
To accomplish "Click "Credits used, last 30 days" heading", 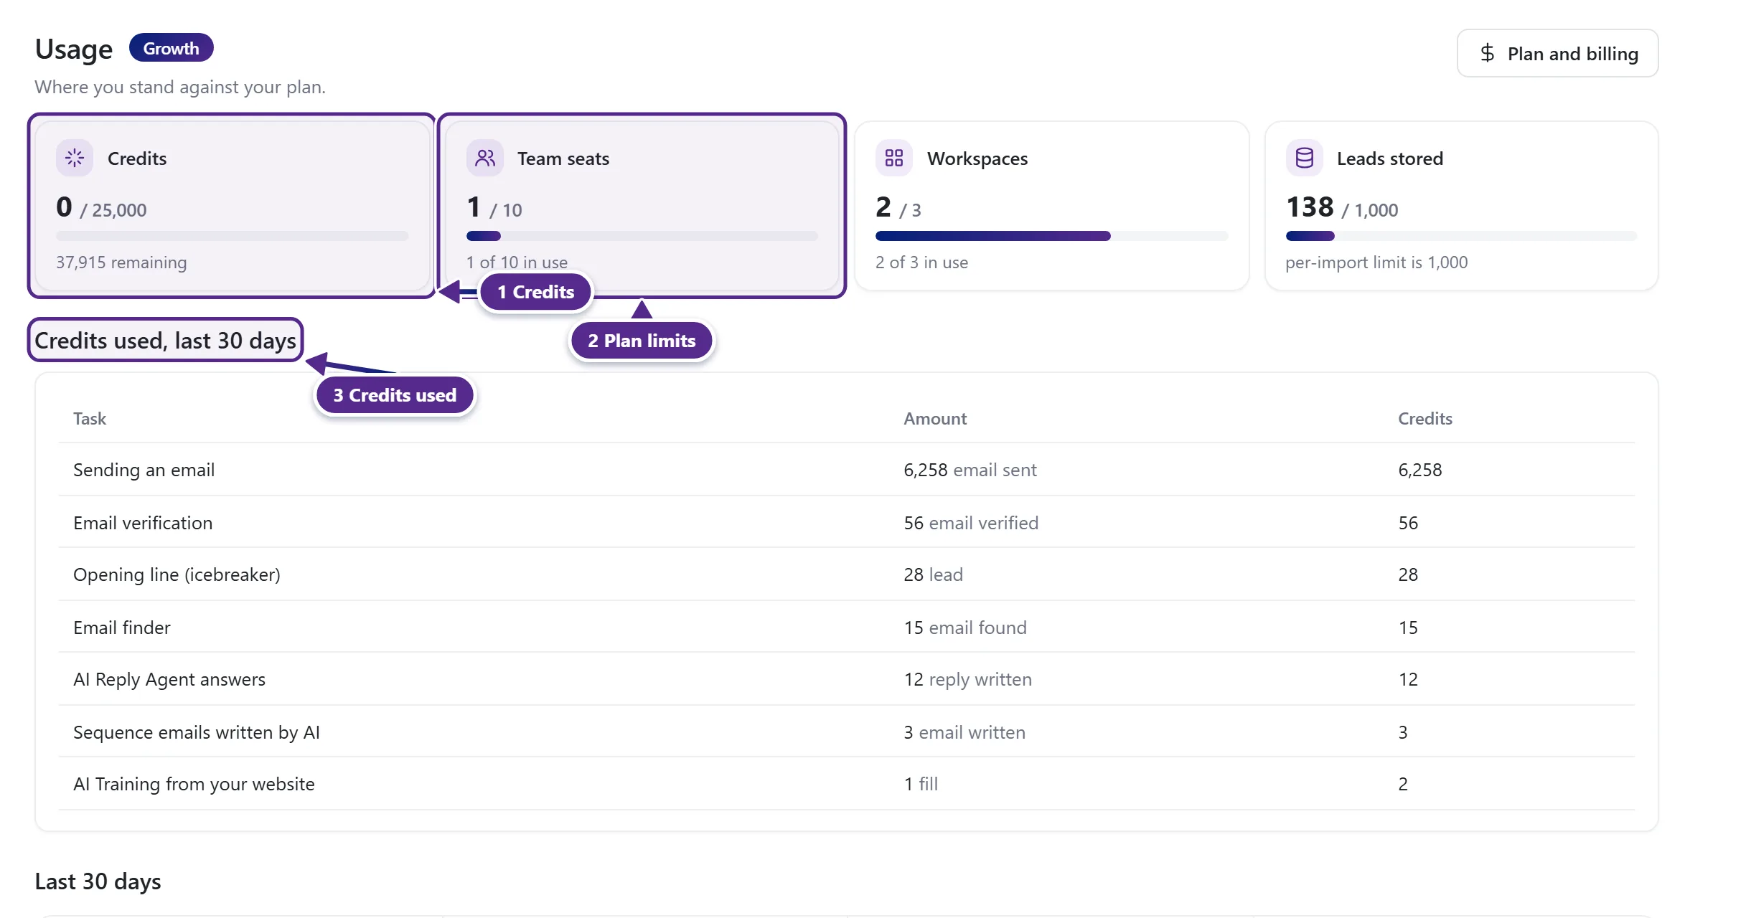I will [165, 341].
